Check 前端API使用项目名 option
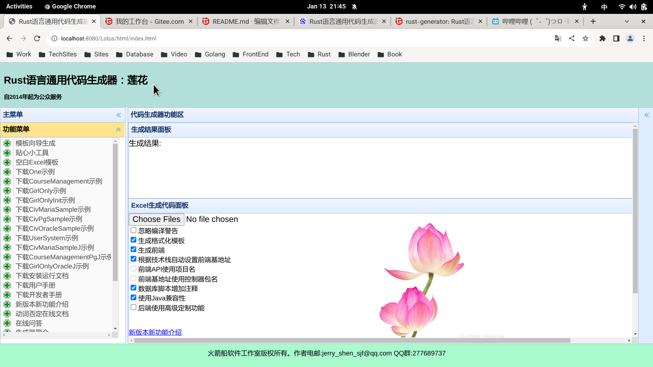The width and height of the screenshot is (653, 367). click(x=133, y=268)
